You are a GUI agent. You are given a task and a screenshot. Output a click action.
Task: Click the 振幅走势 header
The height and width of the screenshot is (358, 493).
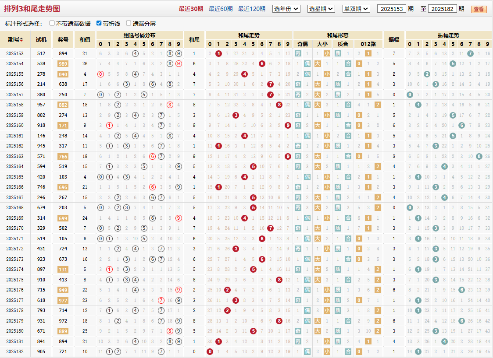tap(448, 35)
